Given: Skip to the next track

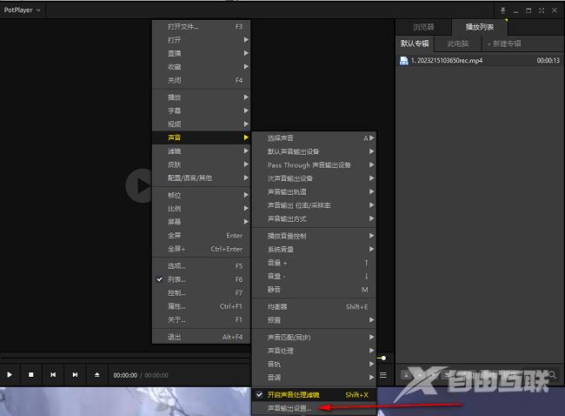Looking at the screenshot, I should click(x=75, y=374).
